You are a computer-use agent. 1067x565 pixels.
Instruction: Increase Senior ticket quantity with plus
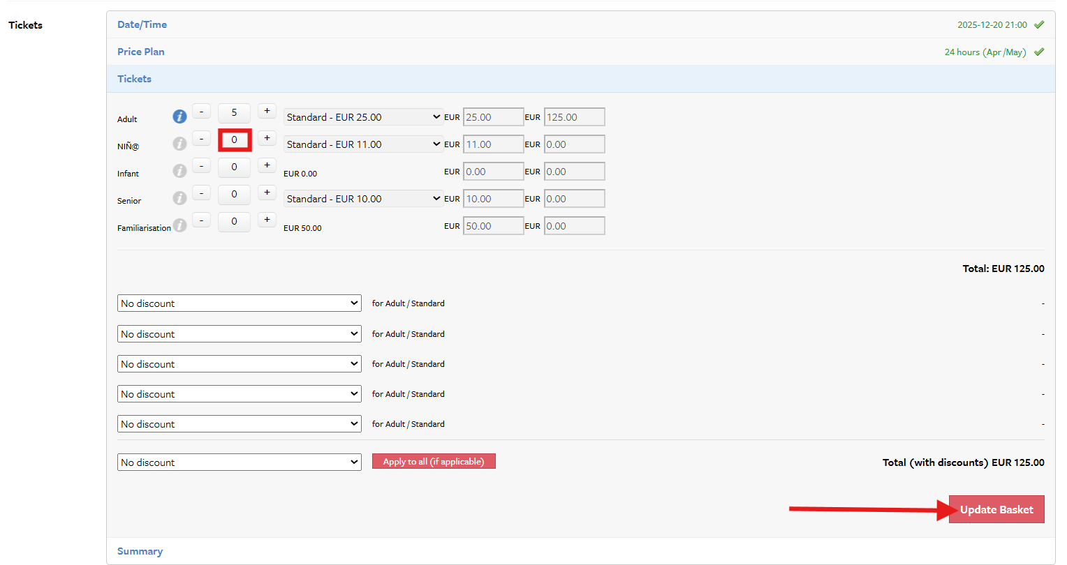click(x=267, y=193)
